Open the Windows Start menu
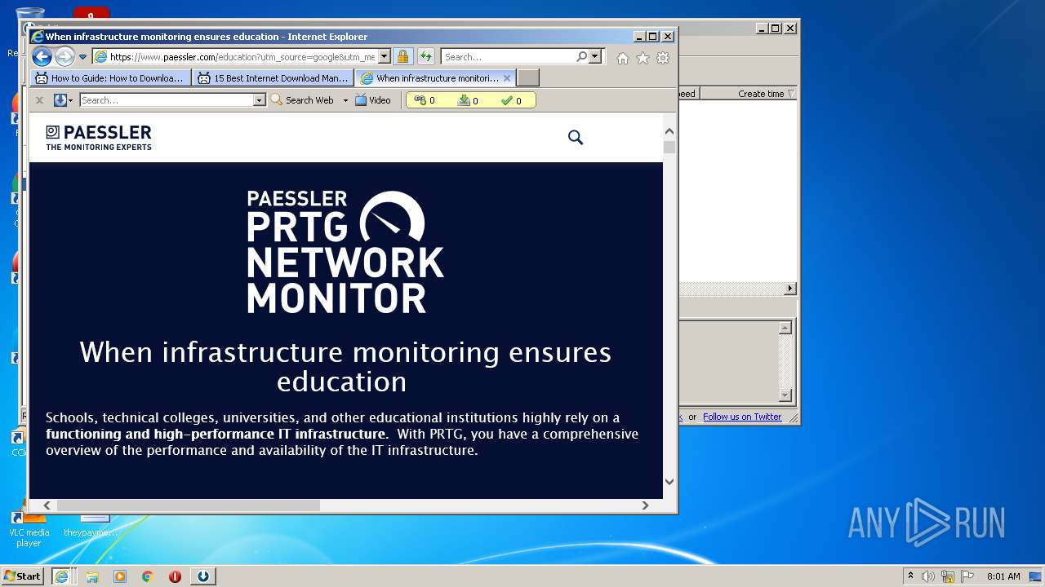The image size is (1045, 587). (x=22, y=576)
